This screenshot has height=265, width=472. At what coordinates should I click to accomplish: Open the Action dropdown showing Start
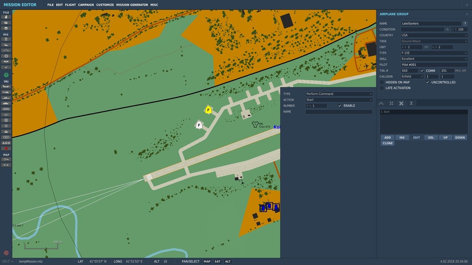[x=339, y=100]
